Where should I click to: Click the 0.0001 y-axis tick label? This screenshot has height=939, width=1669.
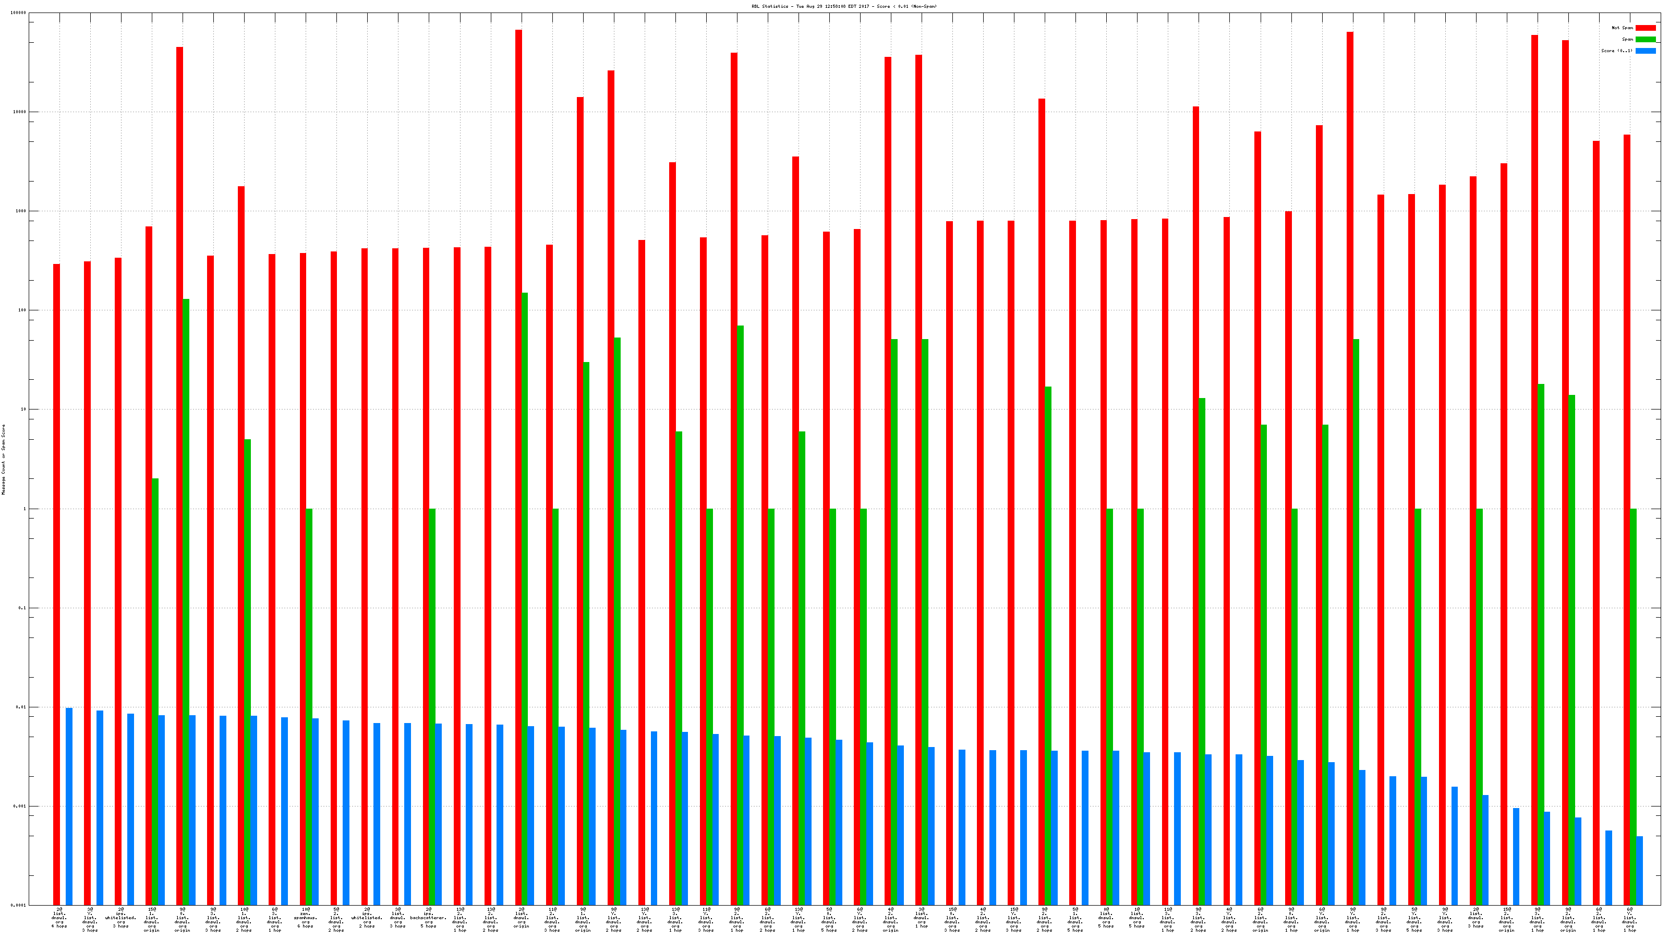click(19, 905)
